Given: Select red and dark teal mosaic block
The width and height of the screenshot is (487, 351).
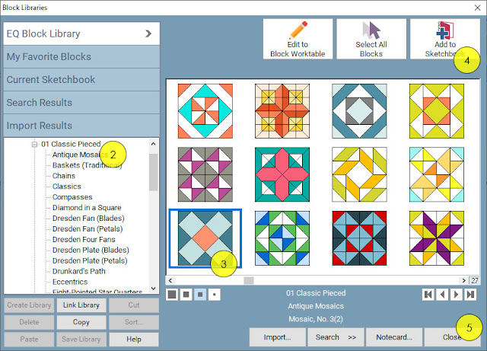Looking at the screenshot, I should (x=359, y=238).
